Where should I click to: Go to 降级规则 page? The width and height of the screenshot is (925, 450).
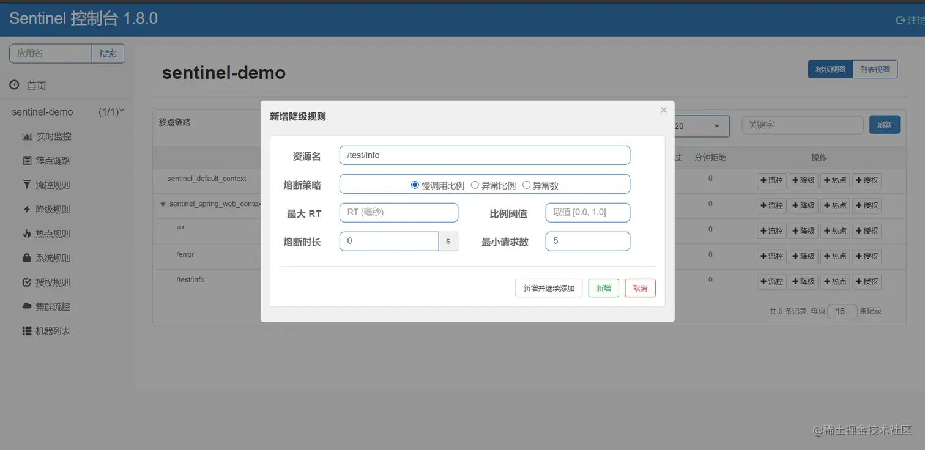point(53,209)
